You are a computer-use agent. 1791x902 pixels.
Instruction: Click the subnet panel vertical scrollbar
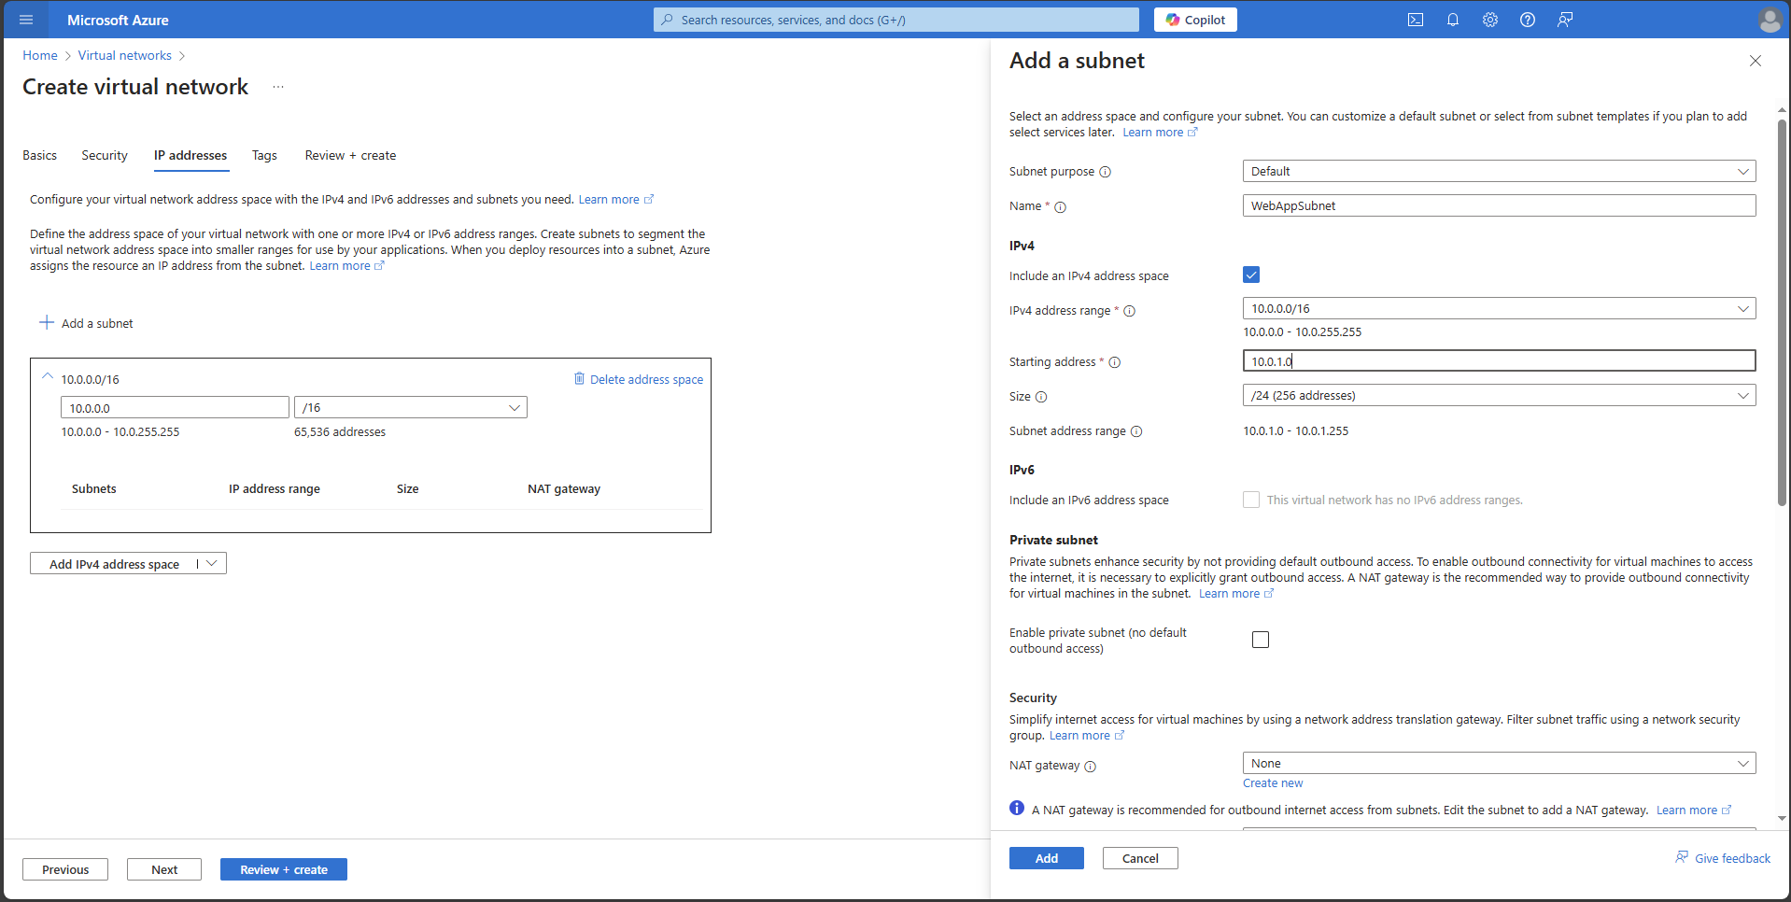(x=1782, y=313)
